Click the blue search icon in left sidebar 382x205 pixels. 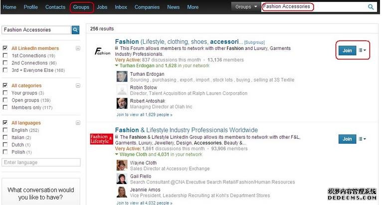click(75, 30)
